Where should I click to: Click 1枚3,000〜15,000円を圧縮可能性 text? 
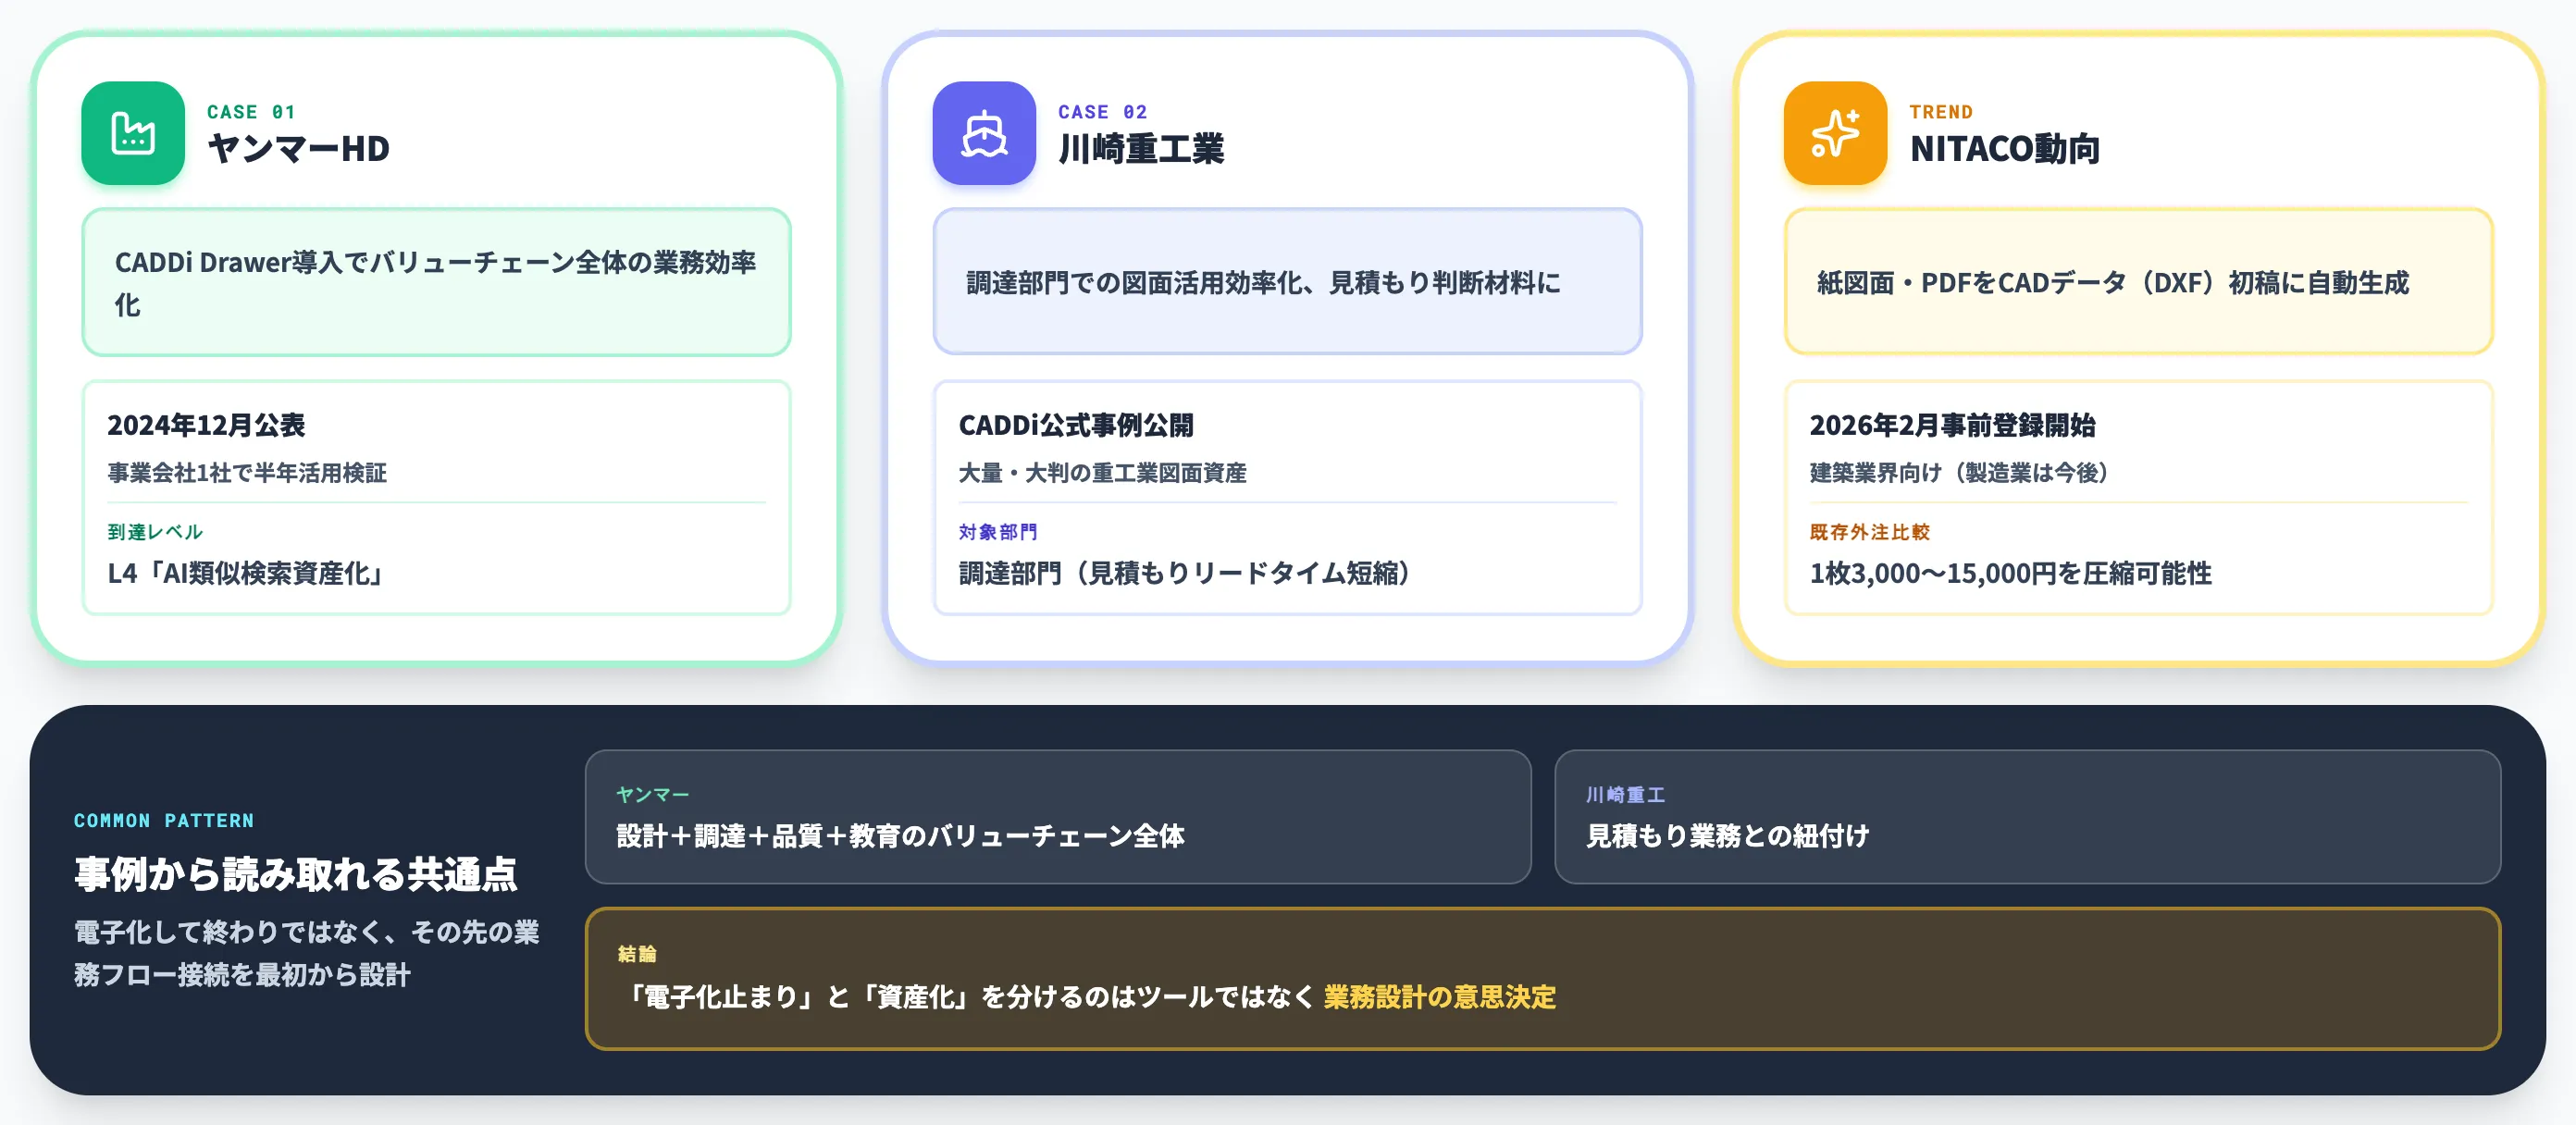pos(2010,573)
